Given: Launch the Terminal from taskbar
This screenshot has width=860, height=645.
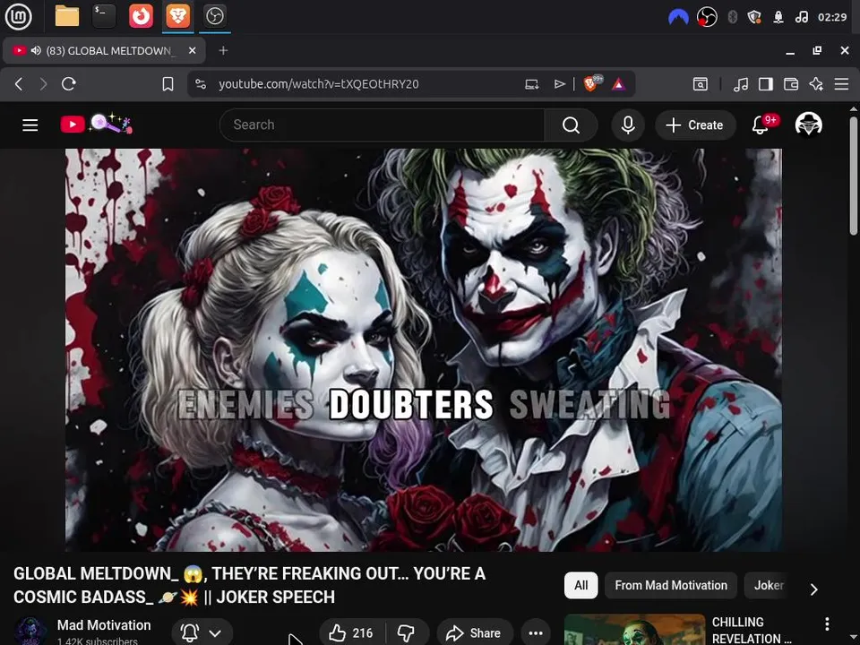Looking at the screenshot, I should click(104, 16).
